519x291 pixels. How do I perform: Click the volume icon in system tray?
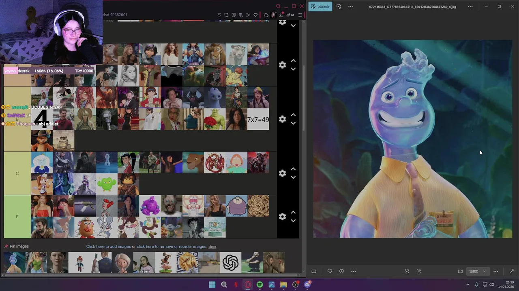[x=492, y=285]
